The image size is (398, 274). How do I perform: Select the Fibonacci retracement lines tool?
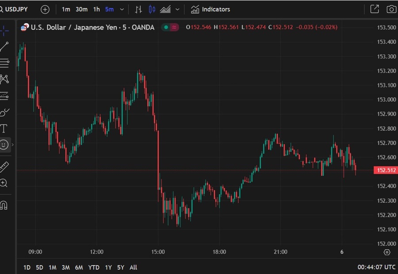(x=4, y=63)
